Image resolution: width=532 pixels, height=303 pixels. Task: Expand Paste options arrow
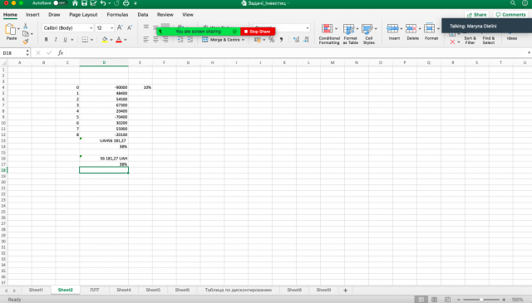(x=18, y=28)
